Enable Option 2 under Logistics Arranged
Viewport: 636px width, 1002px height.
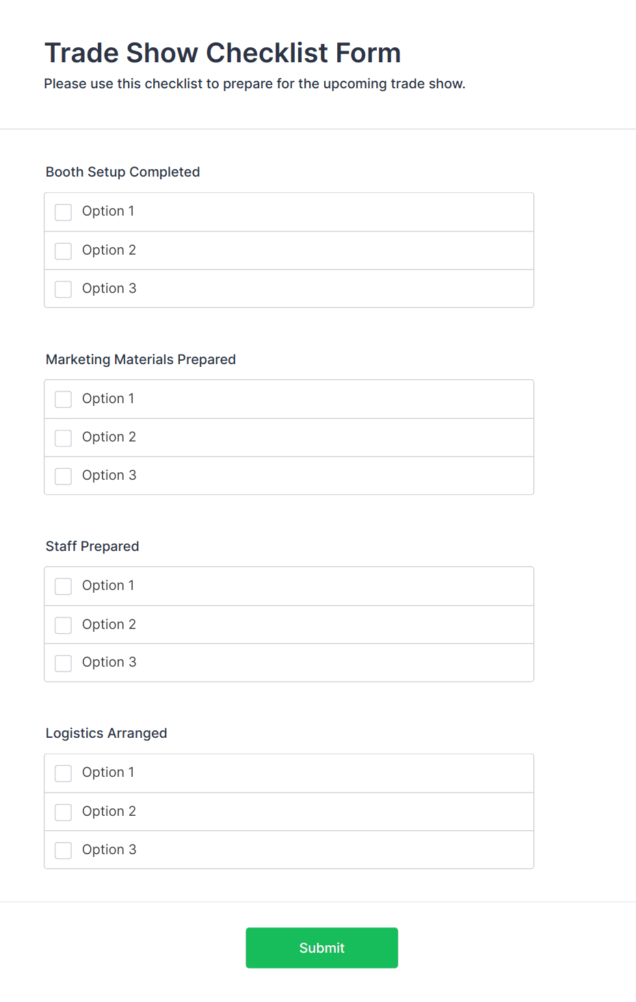coord(64,812)
